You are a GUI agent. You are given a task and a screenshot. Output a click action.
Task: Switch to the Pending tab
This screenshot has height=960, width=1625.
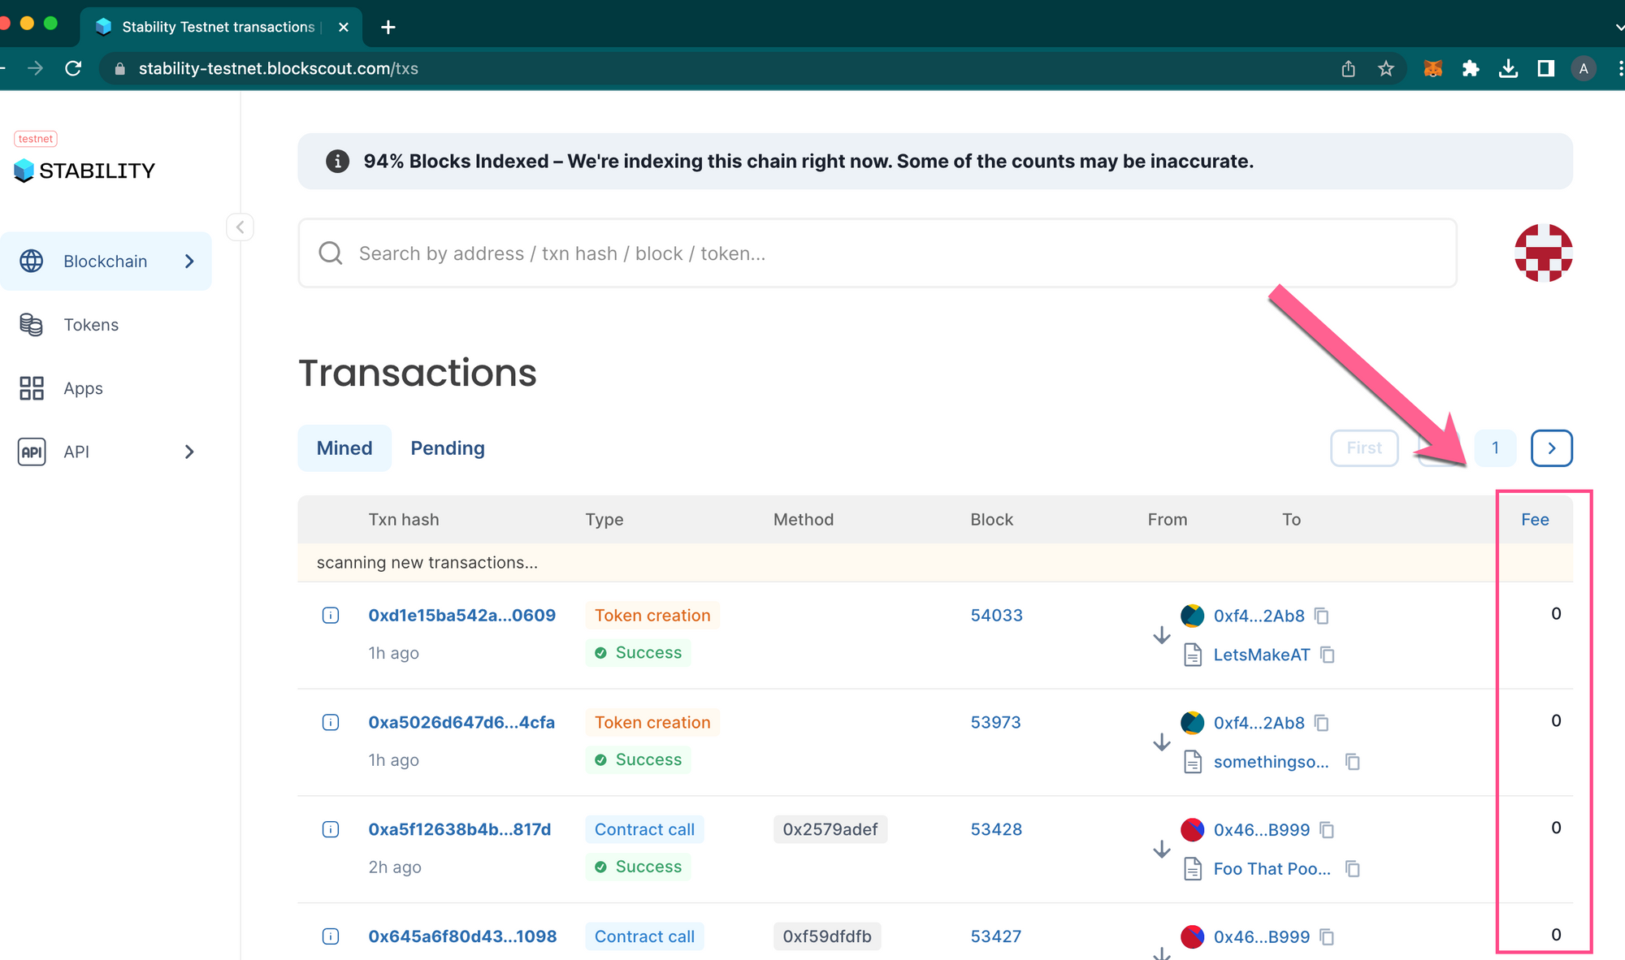448,448
